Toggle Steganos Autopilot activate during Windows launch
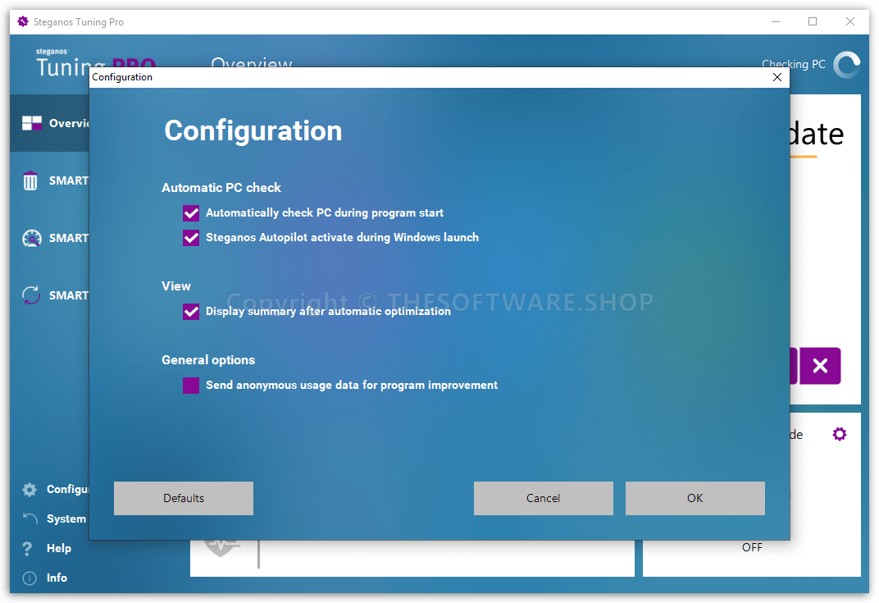Screen dimensions: 879x603 point(191,238)
